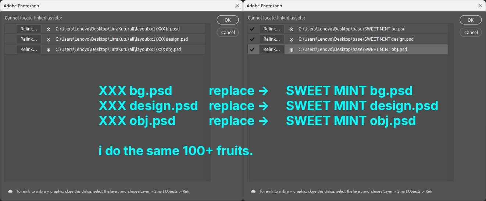Click link icon beside SWEET MINT bg.psd path

291,29
